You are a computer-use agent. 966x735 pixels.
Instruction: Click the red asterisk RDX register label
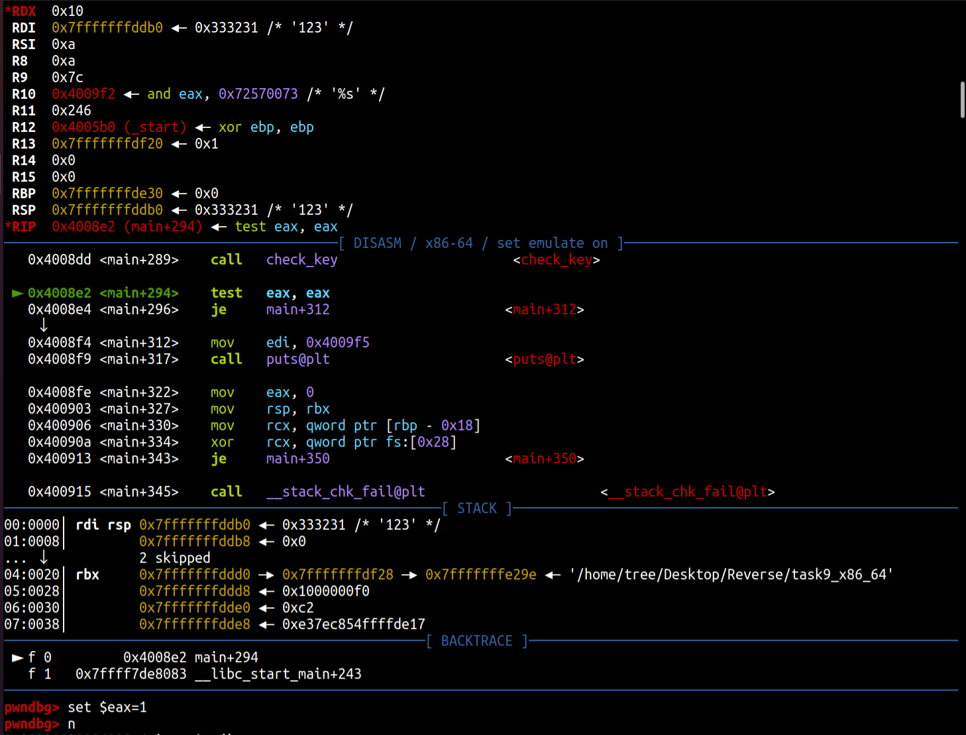pos(20,11)
